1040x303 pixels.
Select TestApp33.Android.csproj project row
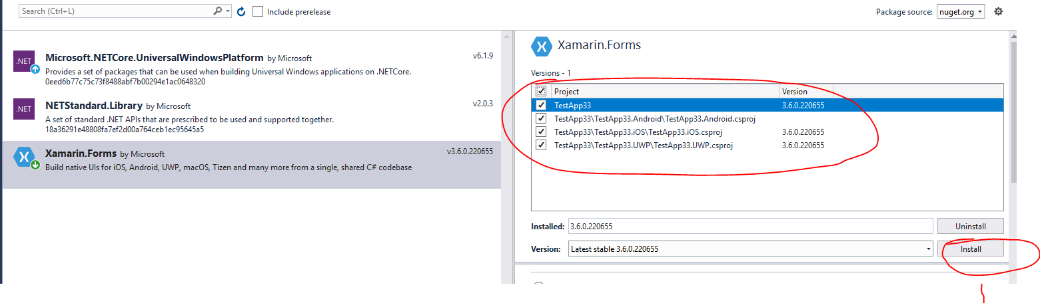tap(767, 118)
